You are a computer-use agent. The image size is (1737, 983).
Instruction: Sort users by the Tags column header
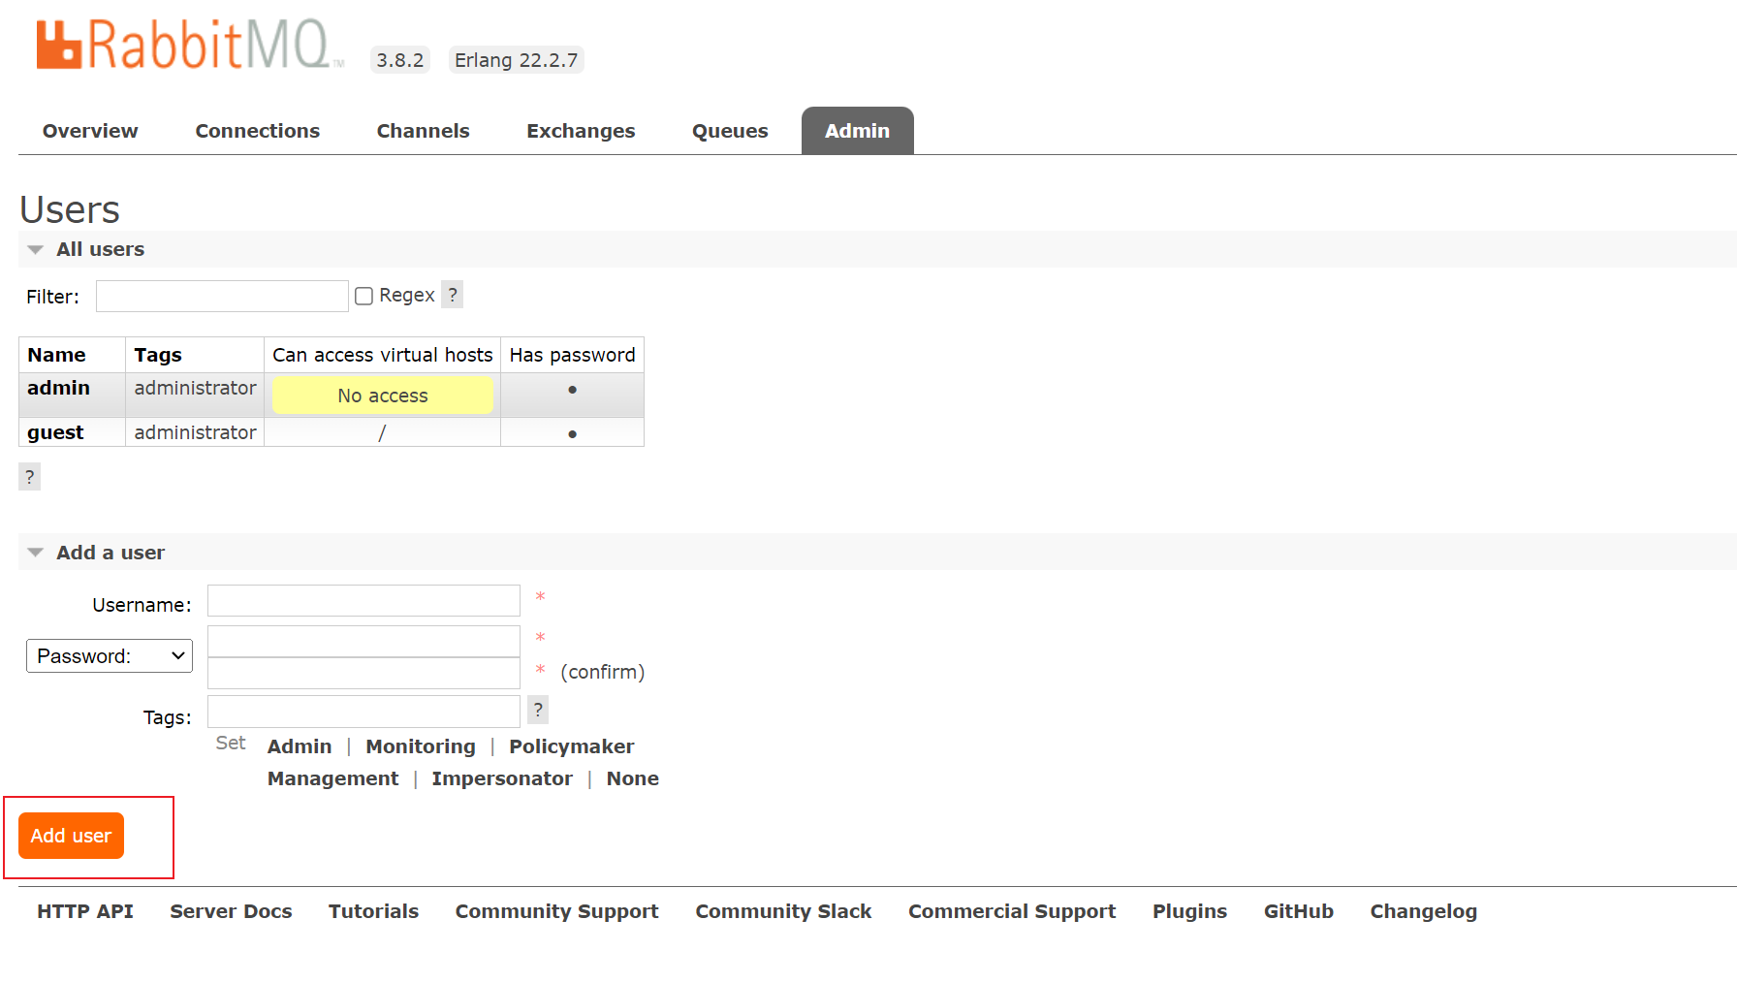158,355
